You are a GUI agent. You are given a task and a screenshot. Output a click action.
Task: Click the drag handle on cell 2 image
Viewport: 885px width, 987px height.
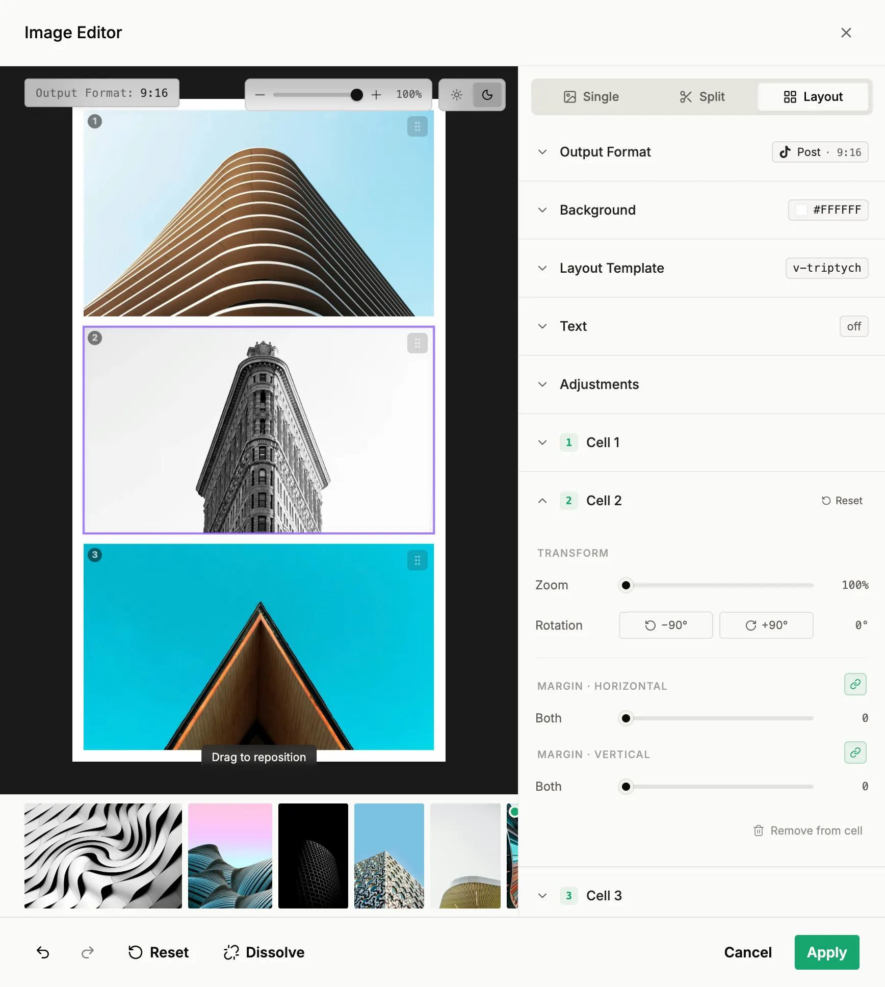point(418,344)
